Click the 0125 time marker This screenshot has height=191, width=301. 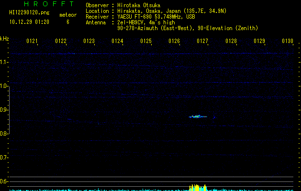pyautogui.click(x=146, y=41)
